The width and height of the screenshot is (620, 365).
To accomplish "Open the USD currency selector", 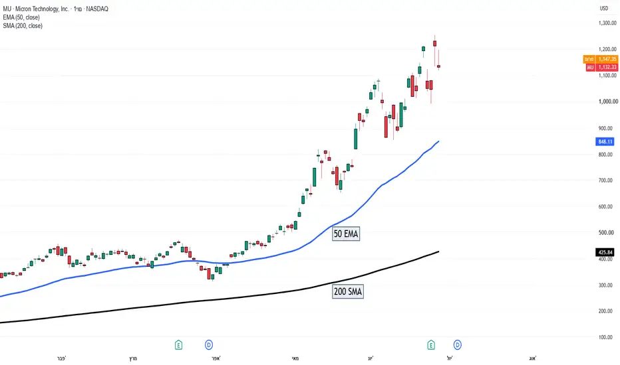I will (x=604, y=8).
